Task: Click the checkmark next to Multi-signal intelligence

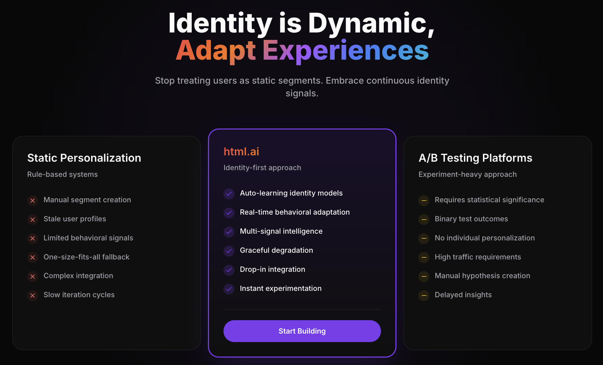Action: coord(229,232)
